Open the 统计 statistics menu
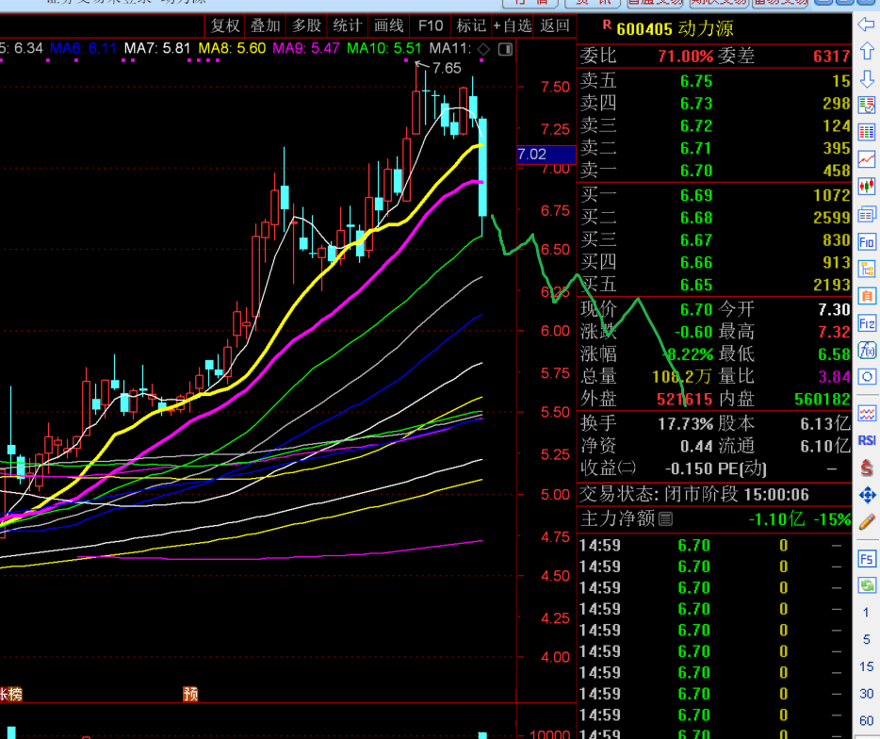Viewport: 880px width, 739px height. click(348, 25)
